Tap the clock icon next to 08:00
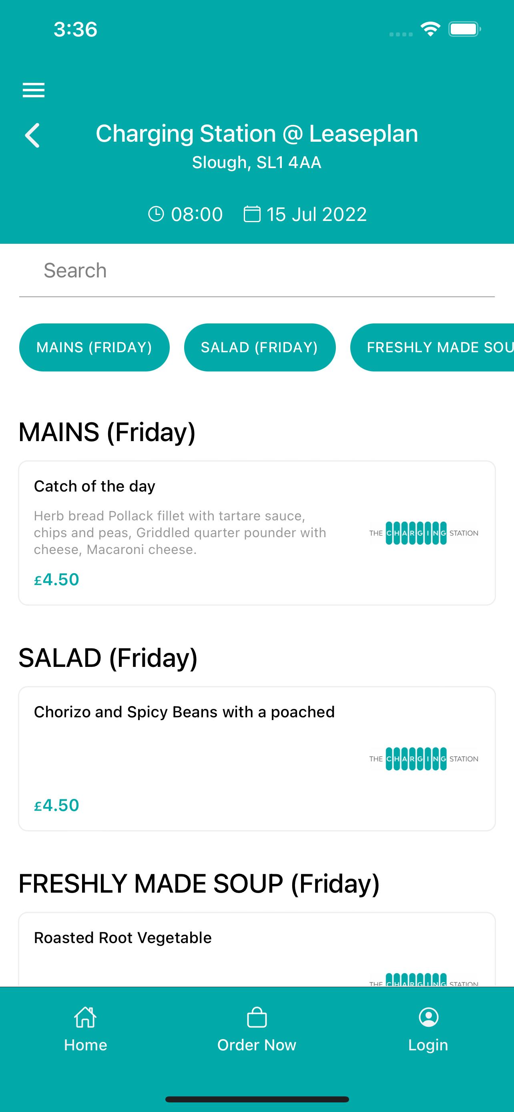Viewport: 514px width, 1112px height. [156, 214]
